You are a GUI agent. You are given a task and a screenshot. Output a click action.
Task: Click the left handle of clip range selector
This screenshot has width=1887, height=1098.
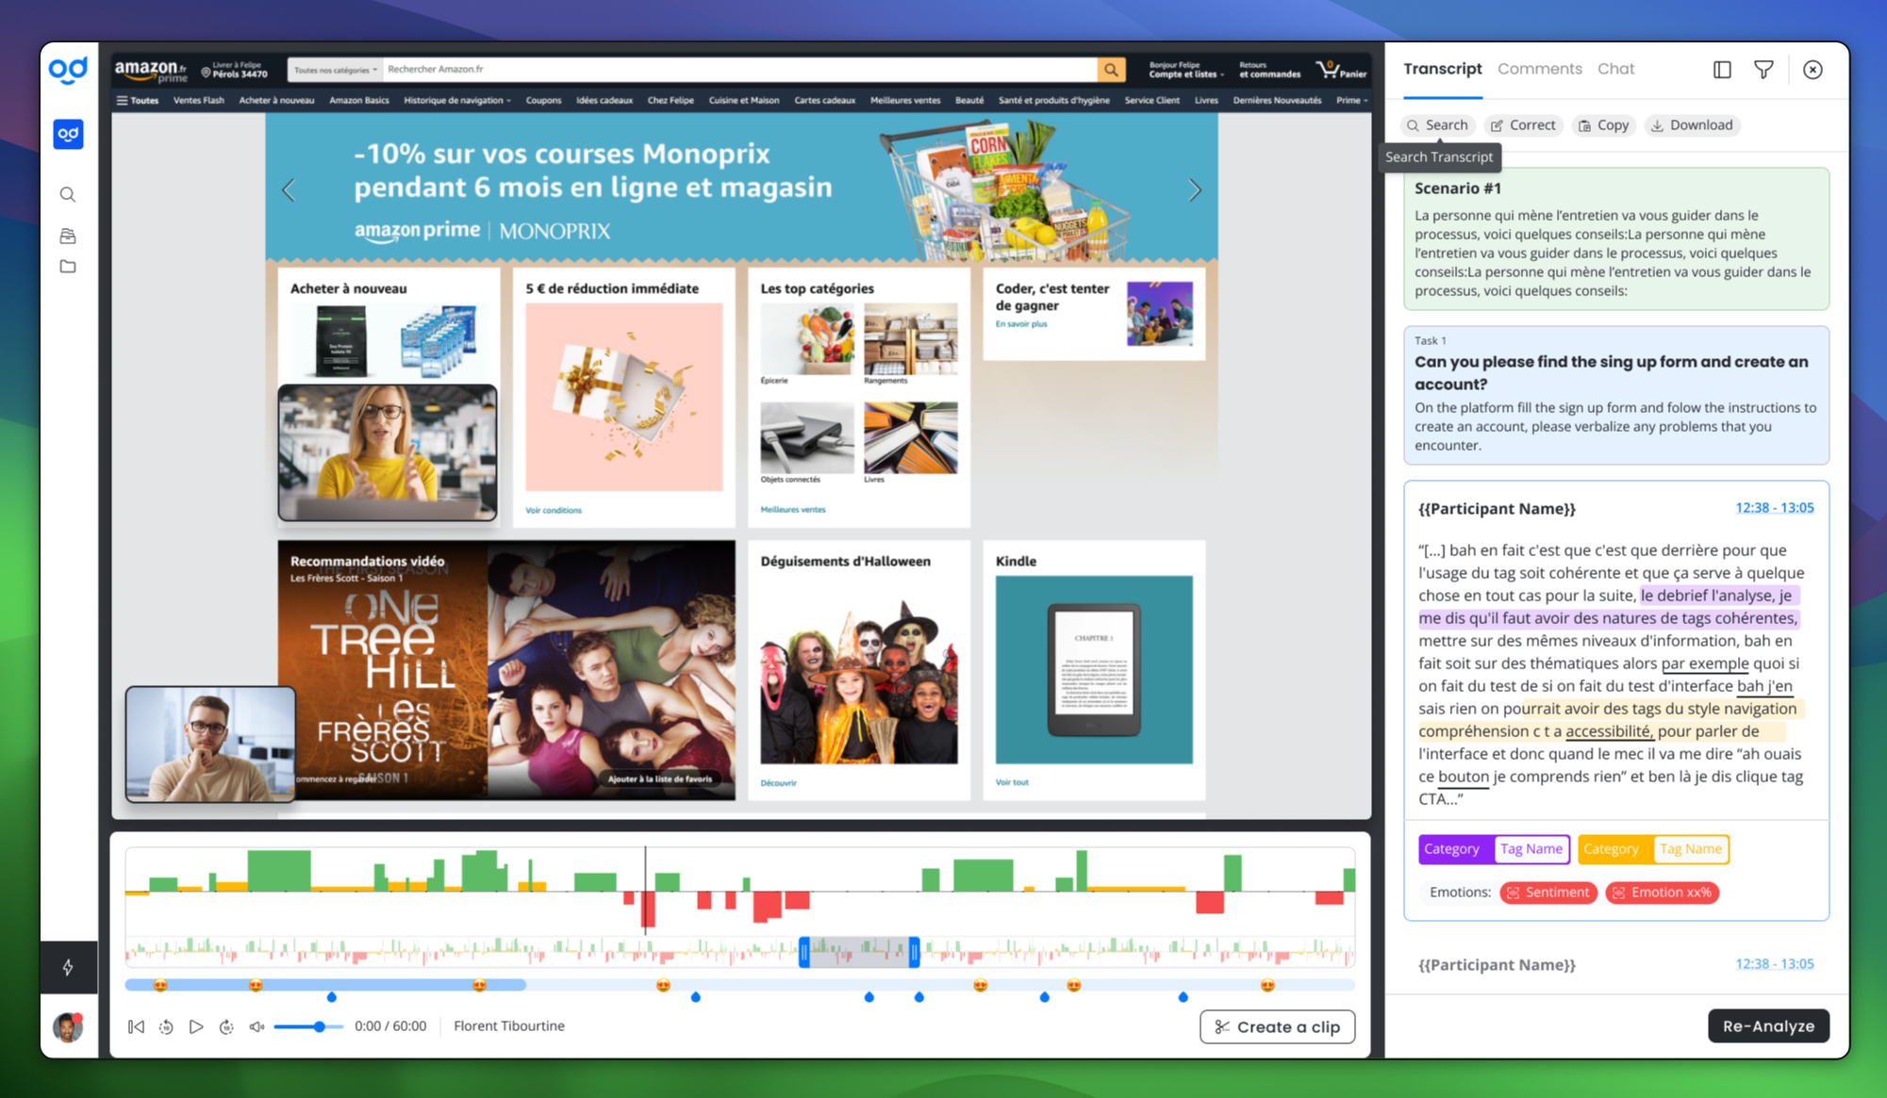804,952
